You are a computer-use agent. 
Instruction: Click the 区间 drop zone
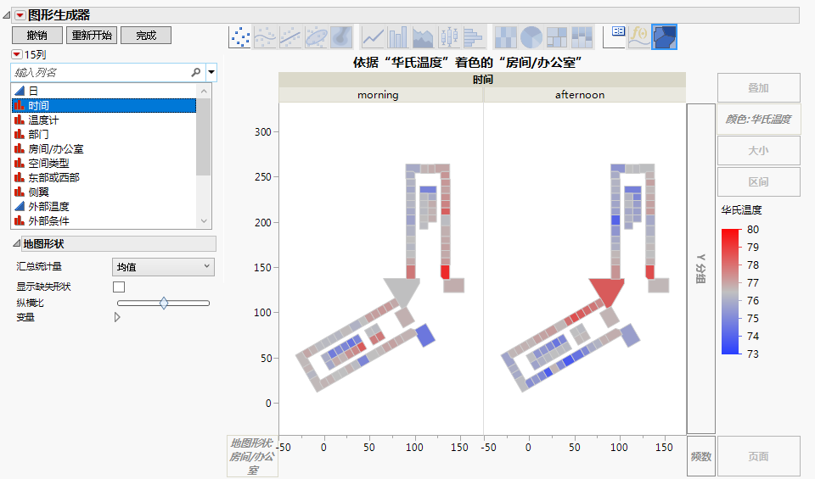pyautogui.click(x=758, y=182)
